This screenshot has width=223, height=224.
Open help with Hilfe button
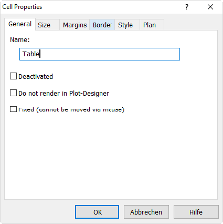196,212
